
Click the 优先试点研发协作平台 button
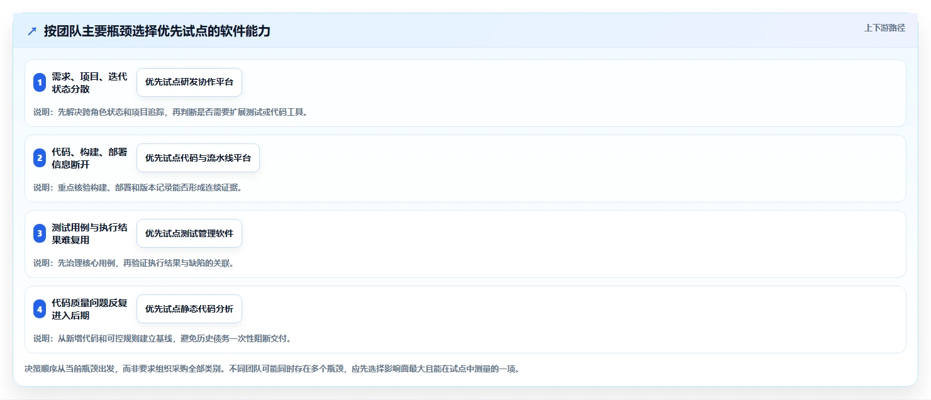point(189,82)
